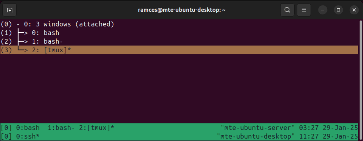Screen dimensions: 363x141
Task: Select window "1: bash-" in tree
Action: click(x=179, y=42)
